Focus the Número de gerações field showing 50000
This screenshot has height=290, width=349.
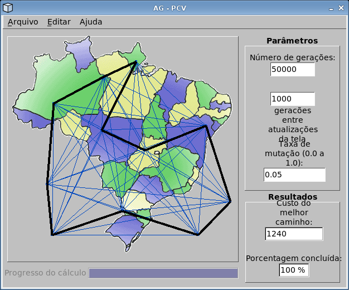coord(292,69)
